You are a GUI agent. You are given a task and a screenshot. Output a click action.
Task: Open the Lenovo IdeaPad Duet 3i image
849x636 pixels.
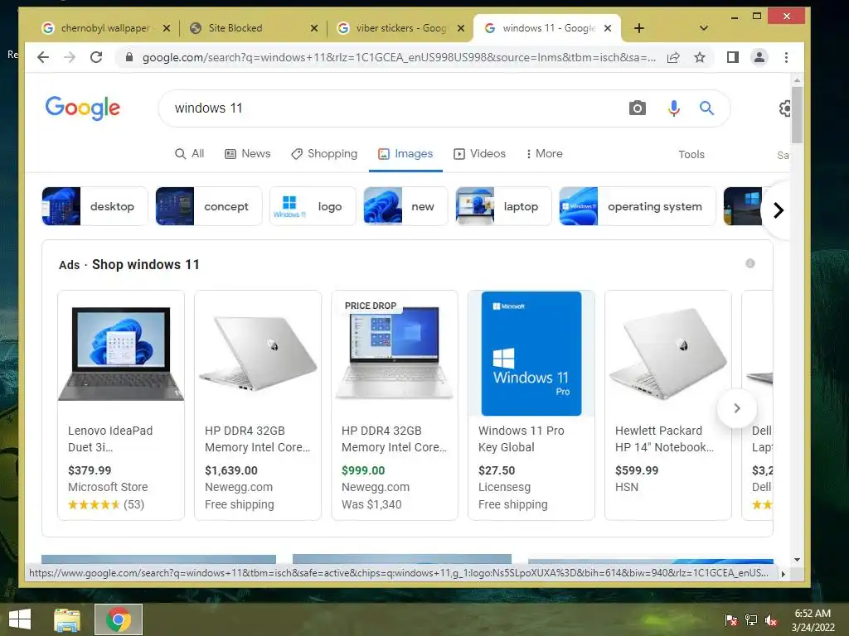coord(121,354)
